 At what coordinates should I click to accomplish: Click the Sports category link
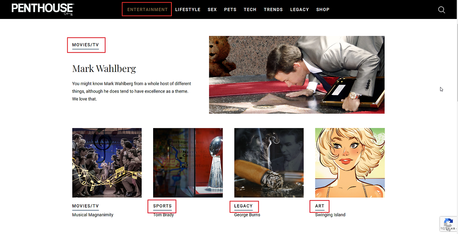coord(162,206)
